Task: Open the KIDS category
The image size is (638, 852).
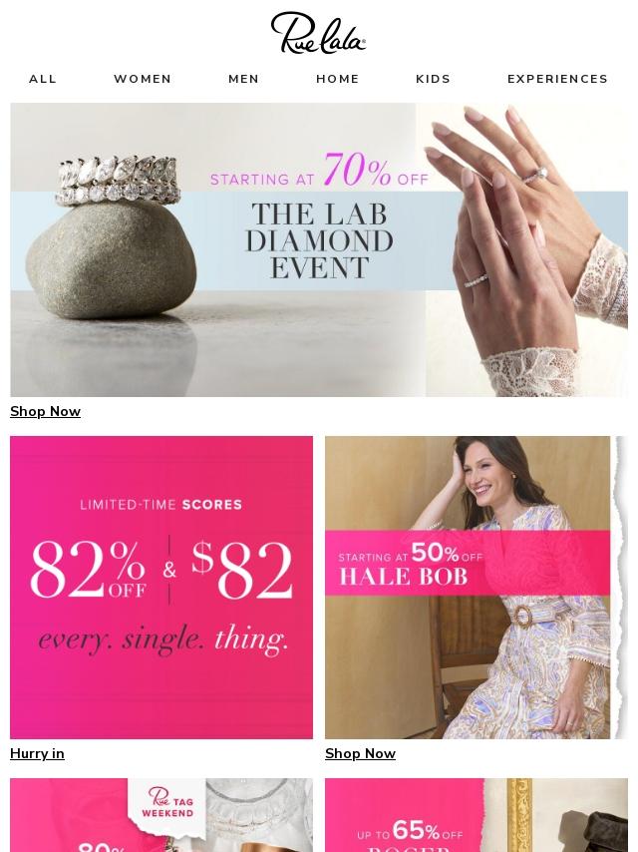Action: 434,79
